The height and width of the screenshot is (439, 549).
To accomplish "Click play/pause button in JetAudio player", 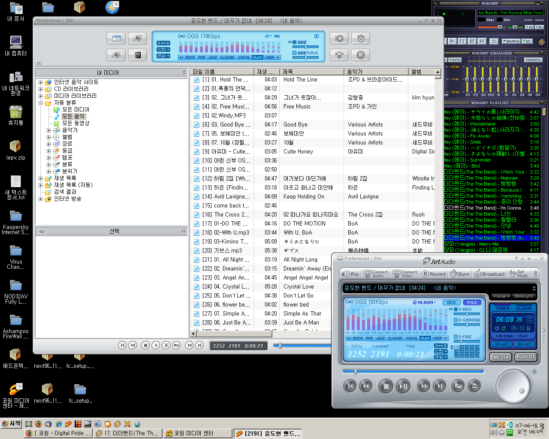I will [403, 386].
